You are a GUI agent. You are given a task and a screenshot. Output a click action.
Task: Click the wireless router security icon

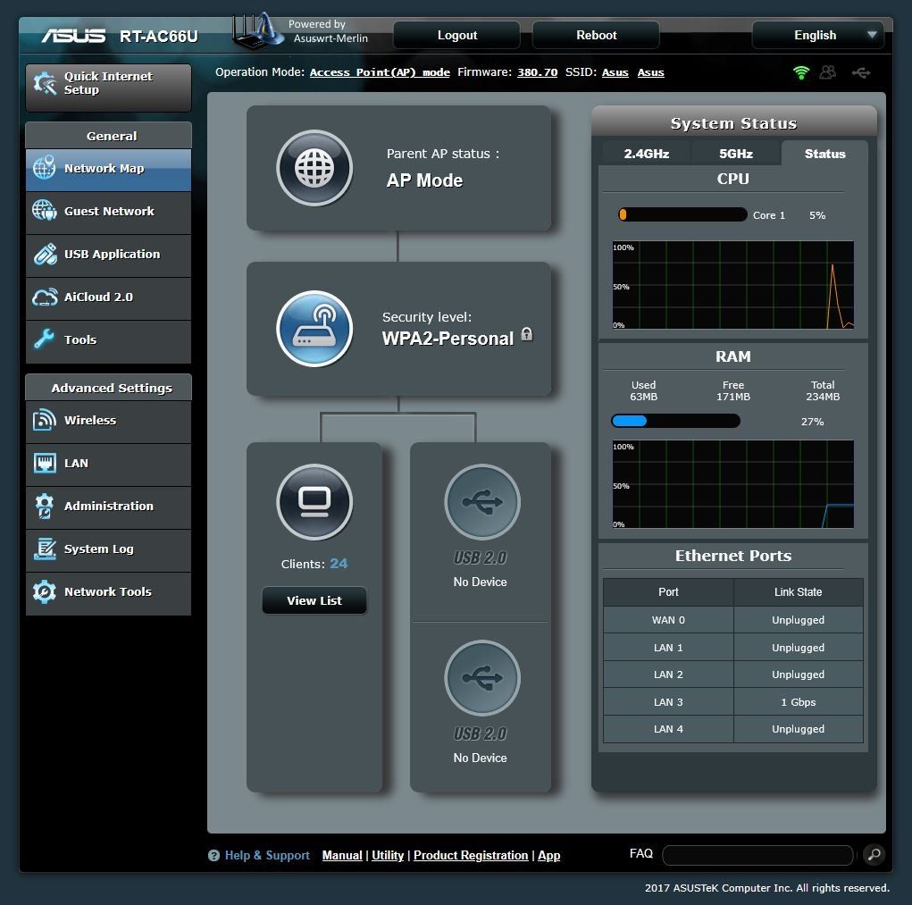pos(314,329)
